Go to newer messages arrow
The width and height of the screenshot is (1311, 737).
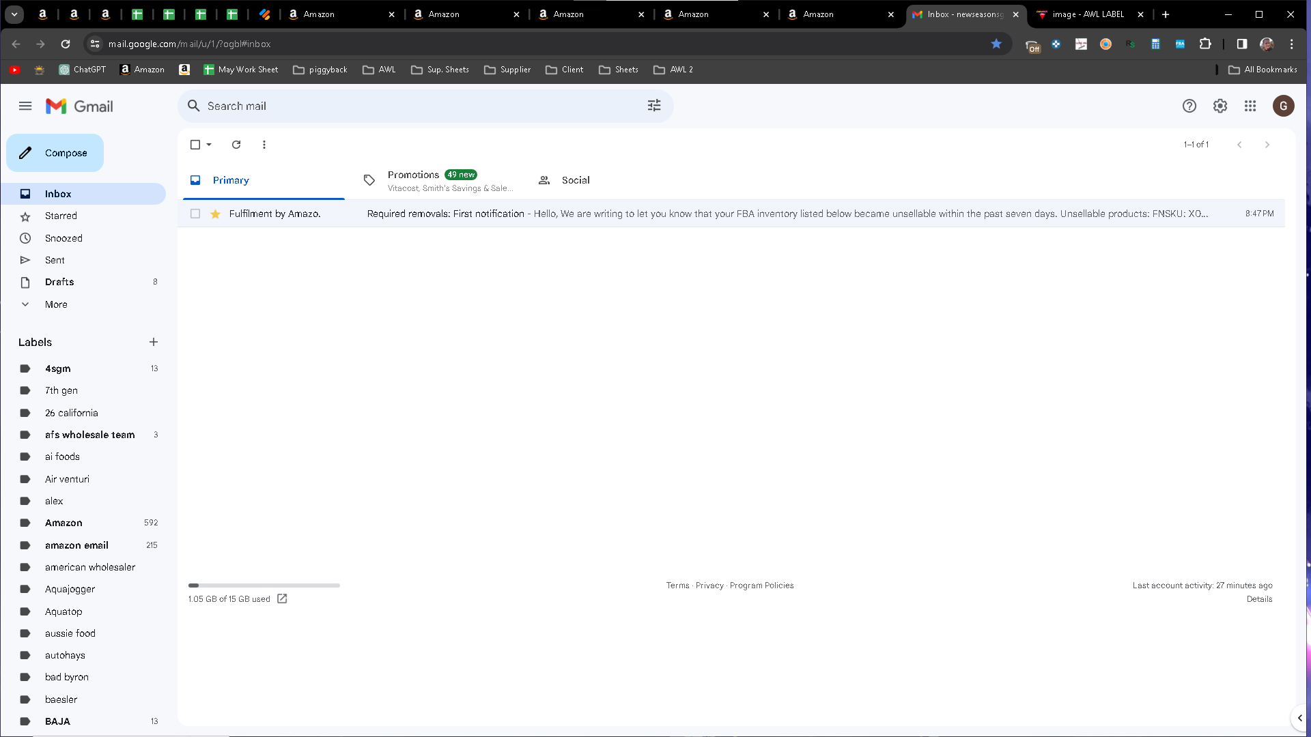[x=1239, y=145]
